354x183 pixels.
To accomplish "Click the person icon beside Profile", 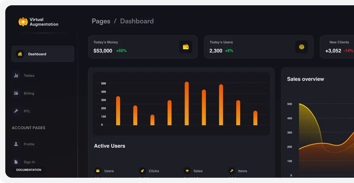I will [16, 144].
